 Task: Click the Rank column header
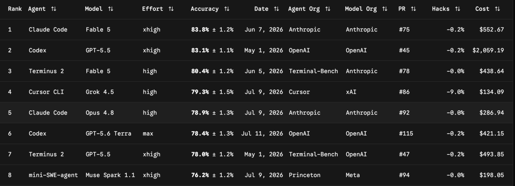coord(15,9)
